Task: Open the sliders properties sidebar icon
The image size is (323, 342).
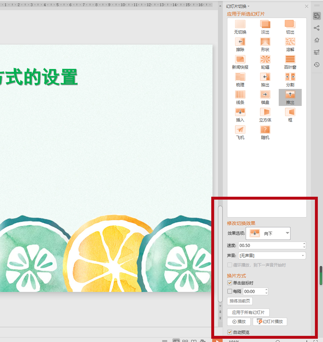Action: [x=317, y=52]
